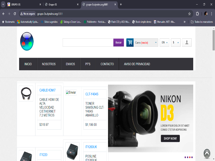Open the extensions puzzle icon

pyautogui.click(x=197, y=14)
